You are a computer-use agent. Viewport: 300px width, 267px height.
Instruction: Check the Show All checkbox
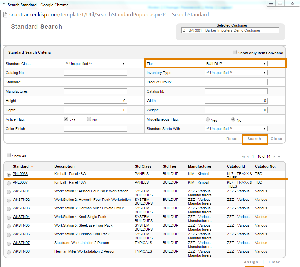click(9, 155)
